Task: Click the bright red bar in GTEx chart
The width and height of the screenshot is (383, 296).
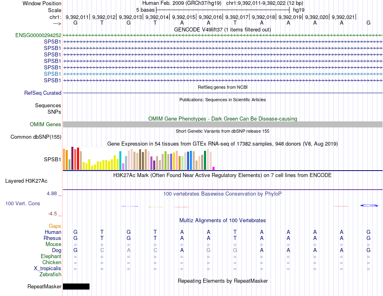Action: 78,158
